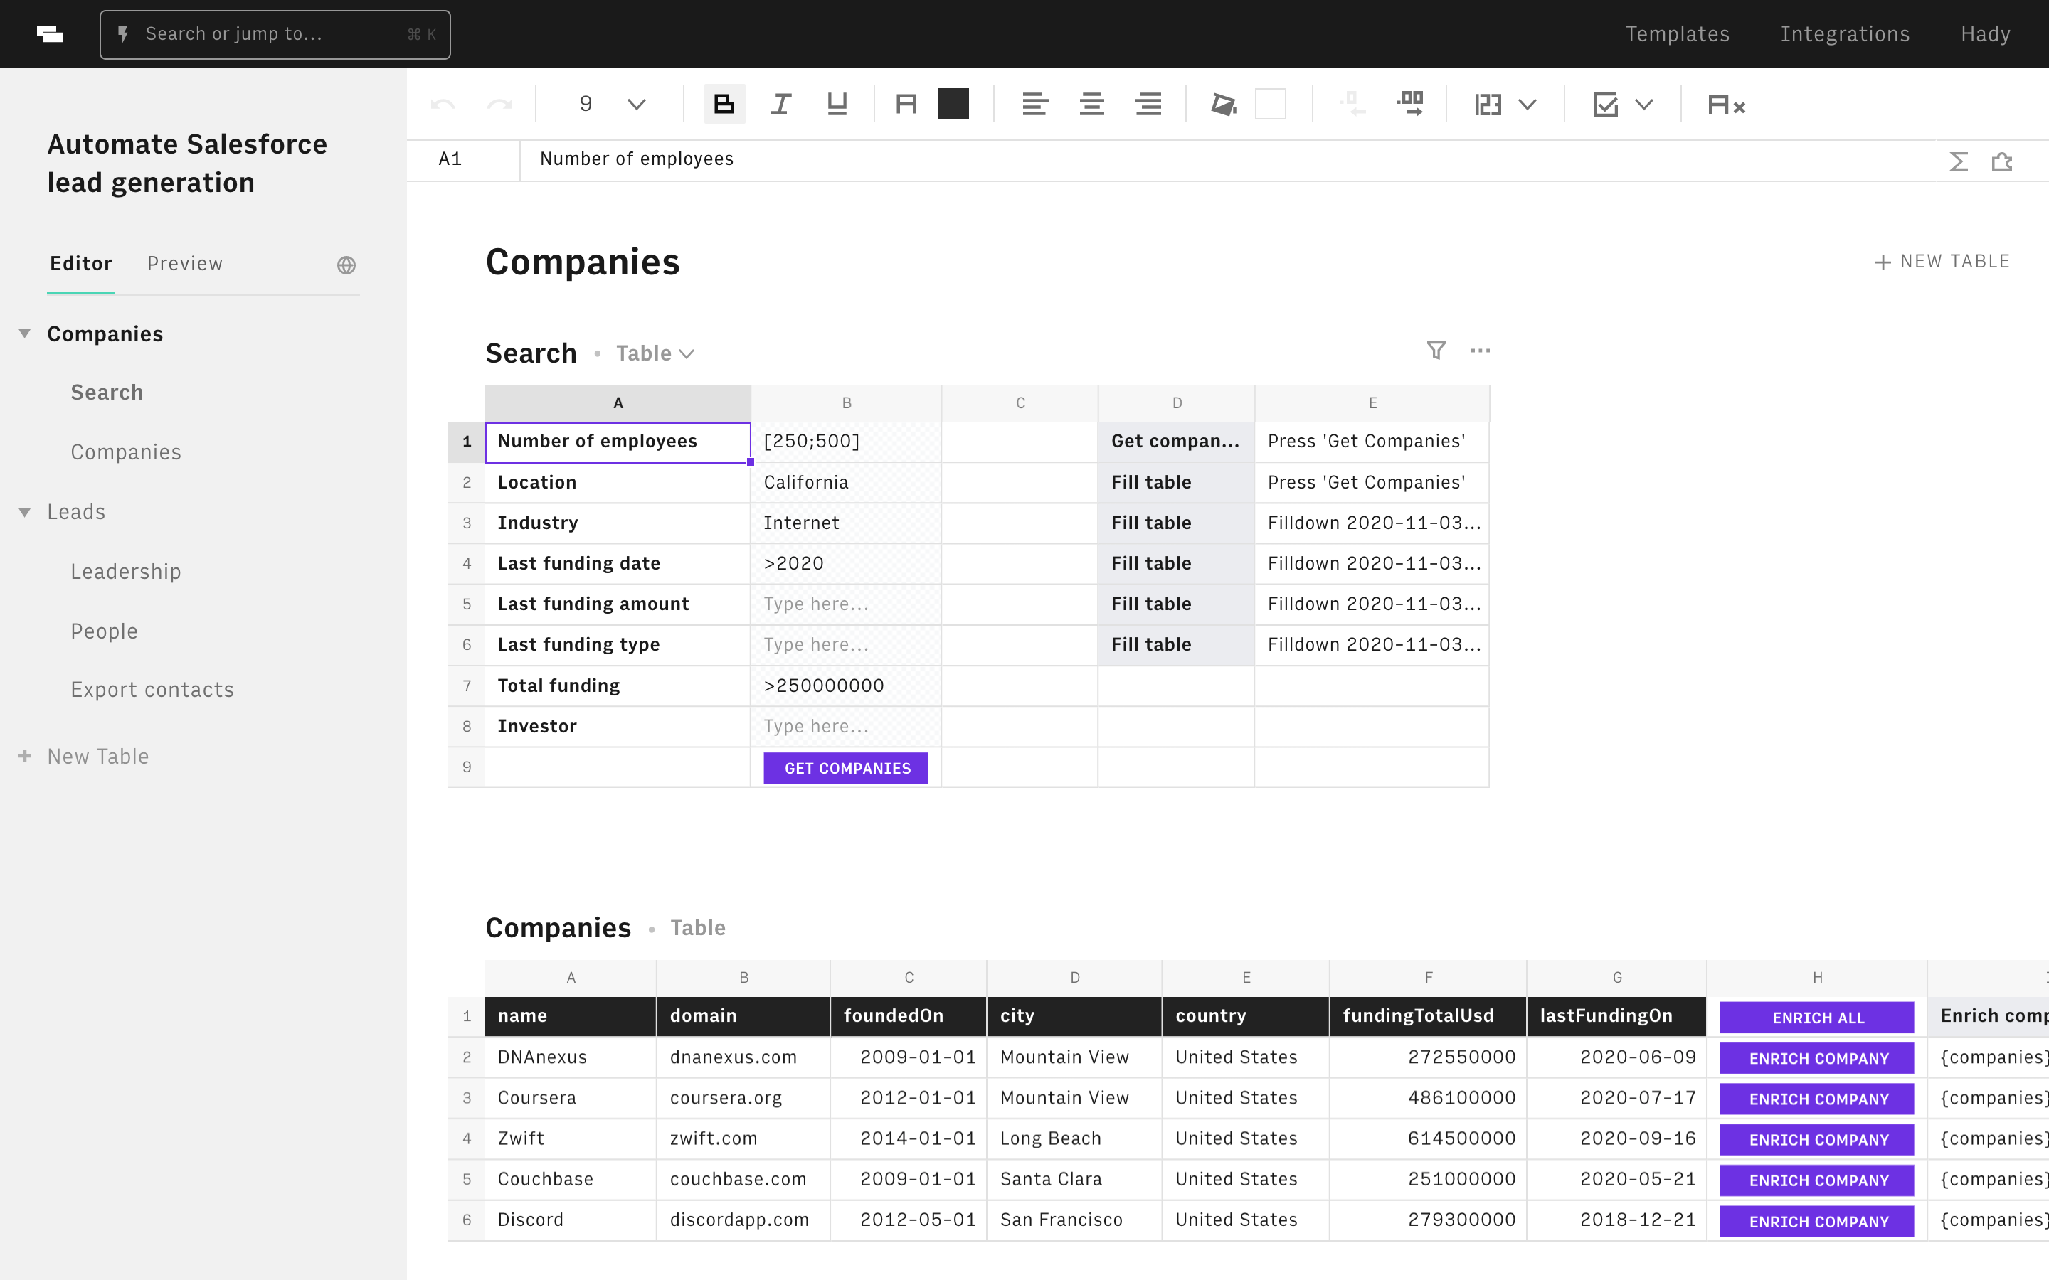Click ENRICH COMPANY for Zwift
The height and width of the screenshot is (1280, 2049).
coord(1817,1139)
